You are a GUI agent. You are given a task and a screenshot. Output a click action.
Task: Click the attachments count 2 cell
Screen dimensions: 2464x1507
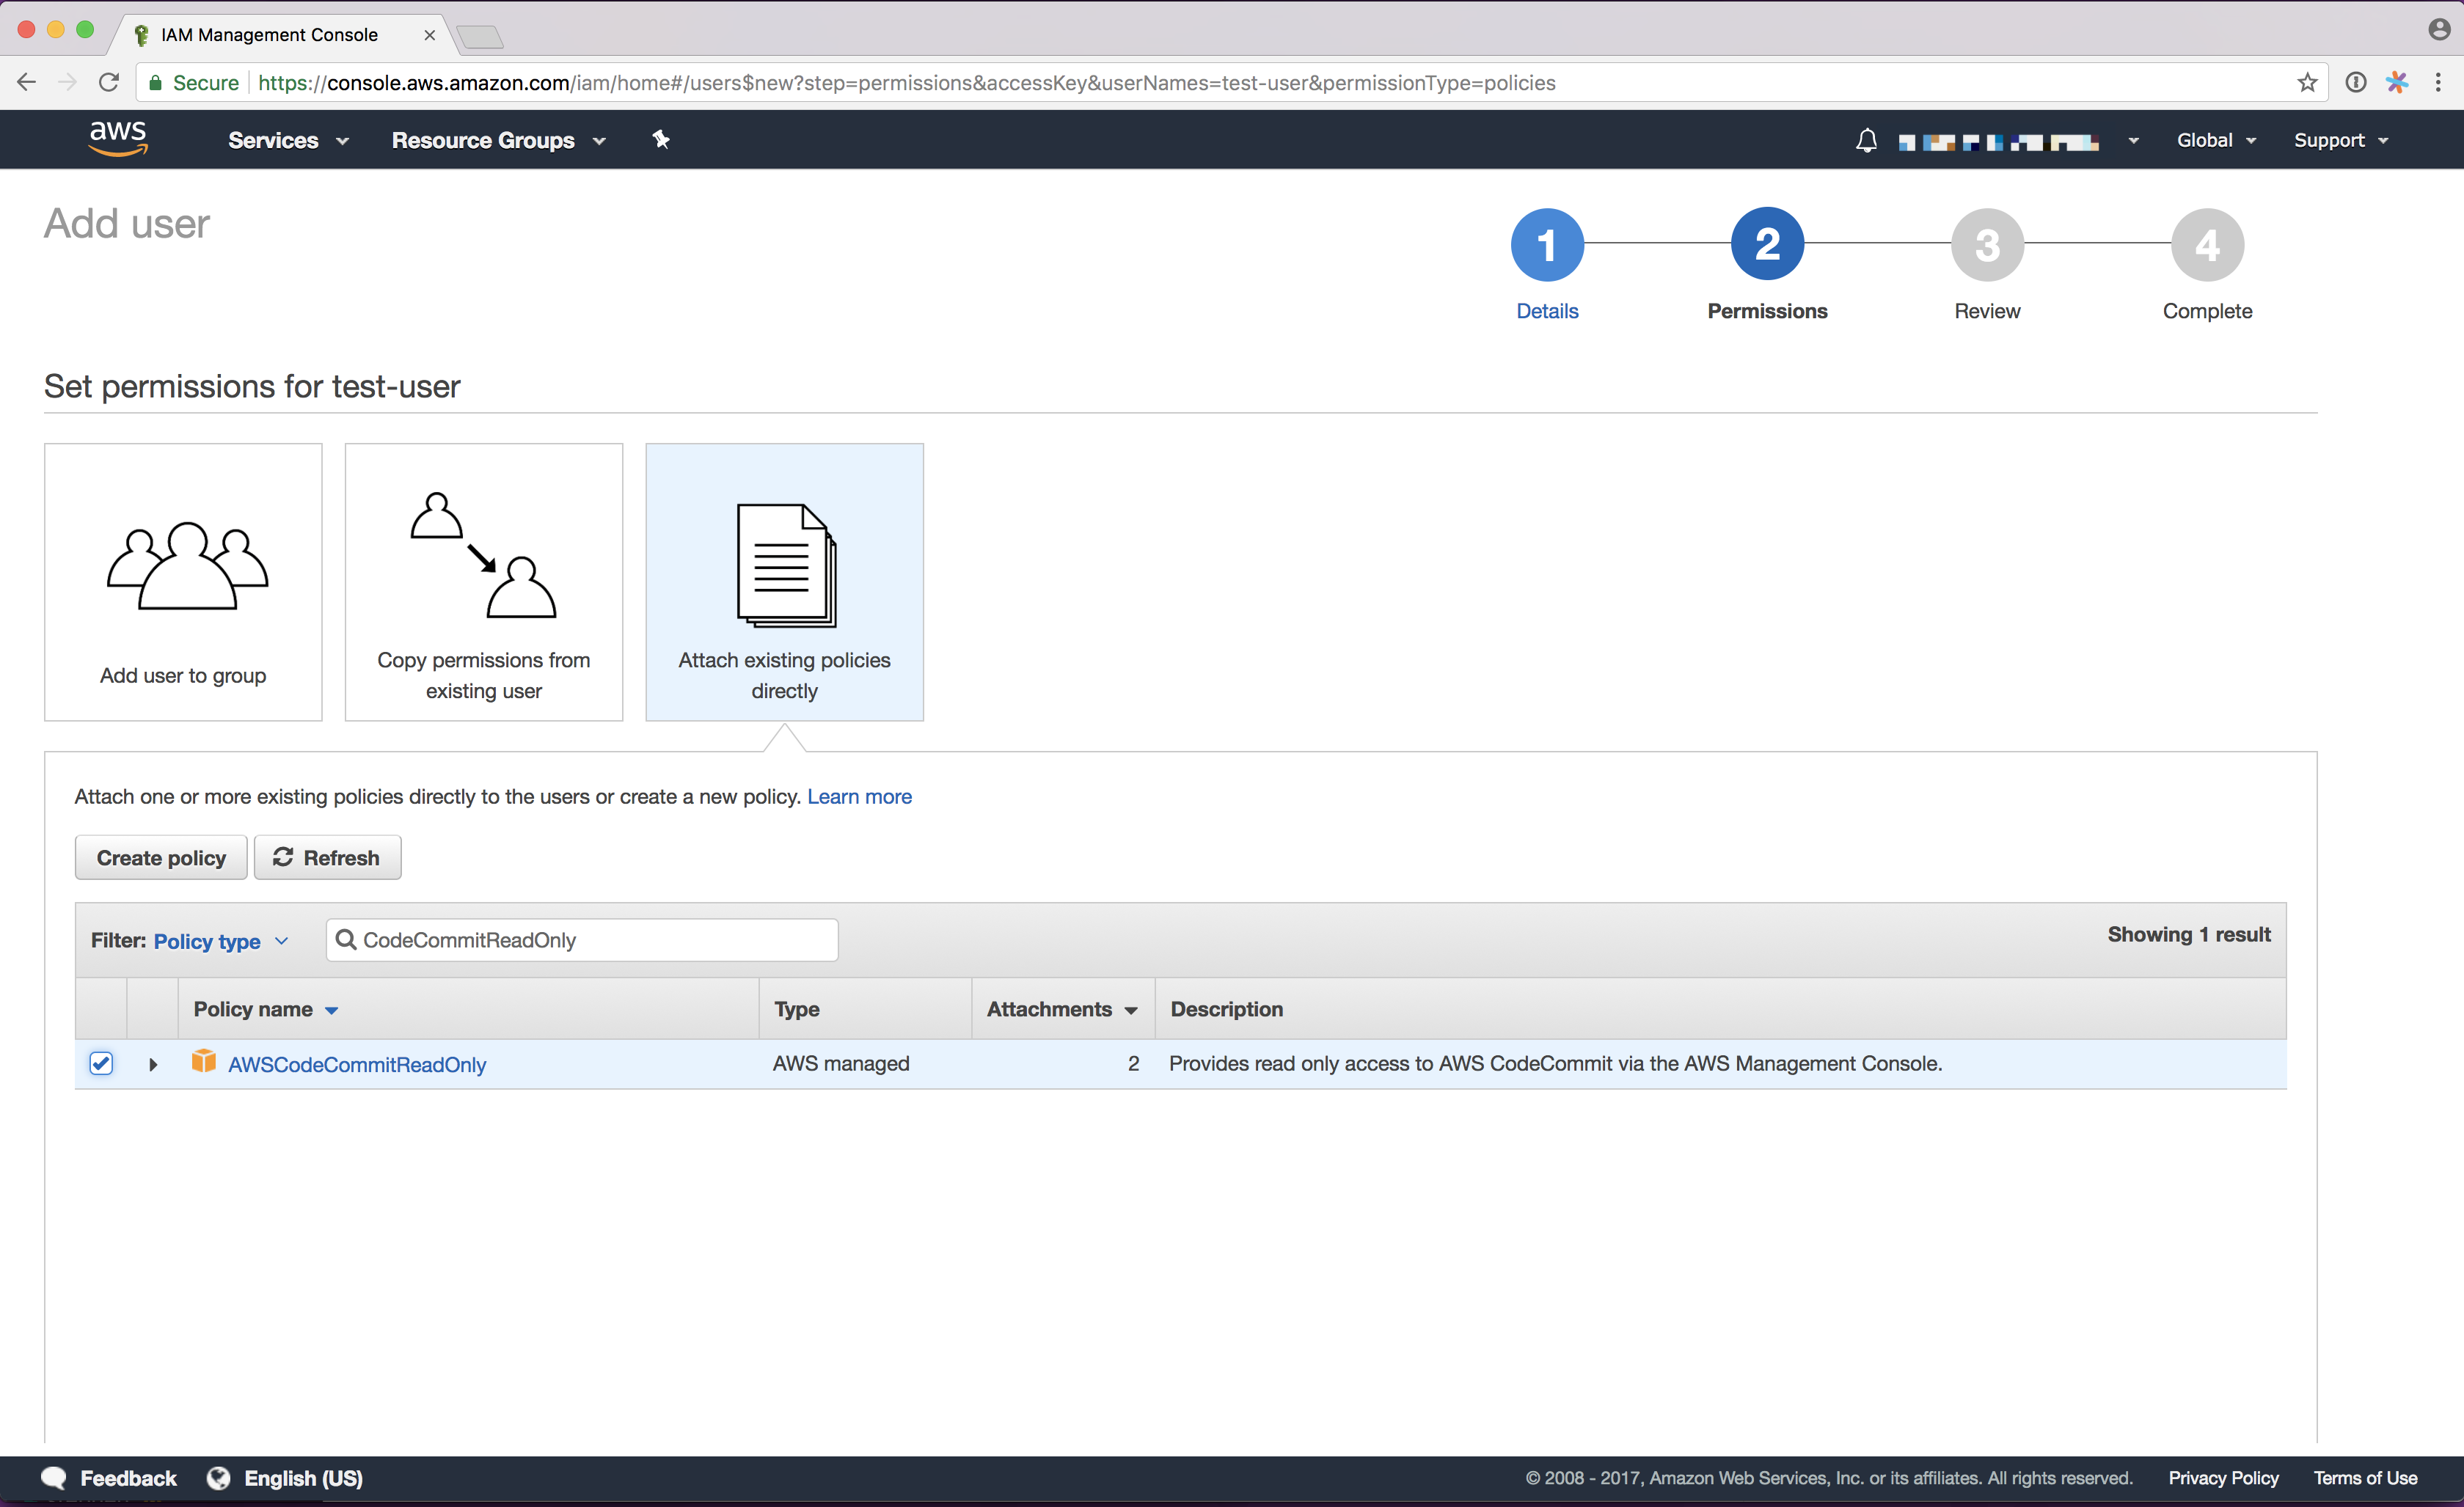click(x=1133, y=1063)
